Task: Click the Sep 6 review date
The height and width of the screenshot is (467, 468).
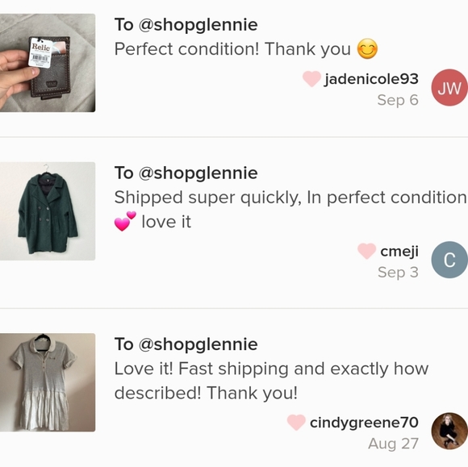Action: point(398,100)
